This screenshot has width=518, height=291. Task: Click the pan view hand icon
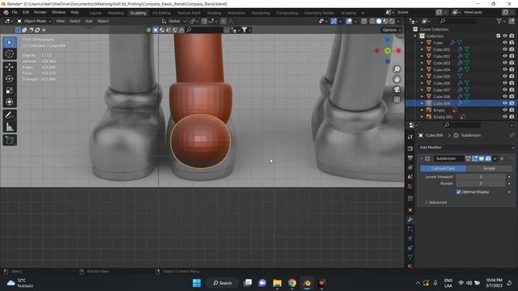click(x=397, y=79)
